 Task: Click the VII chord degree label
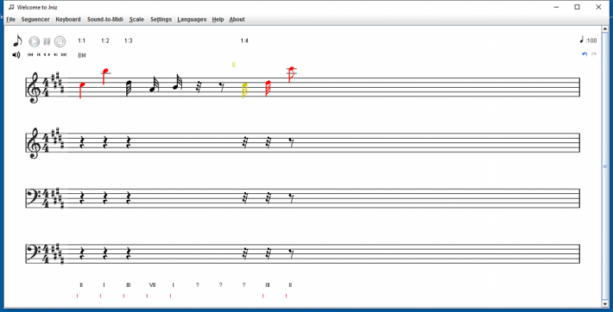click(153, 285)
